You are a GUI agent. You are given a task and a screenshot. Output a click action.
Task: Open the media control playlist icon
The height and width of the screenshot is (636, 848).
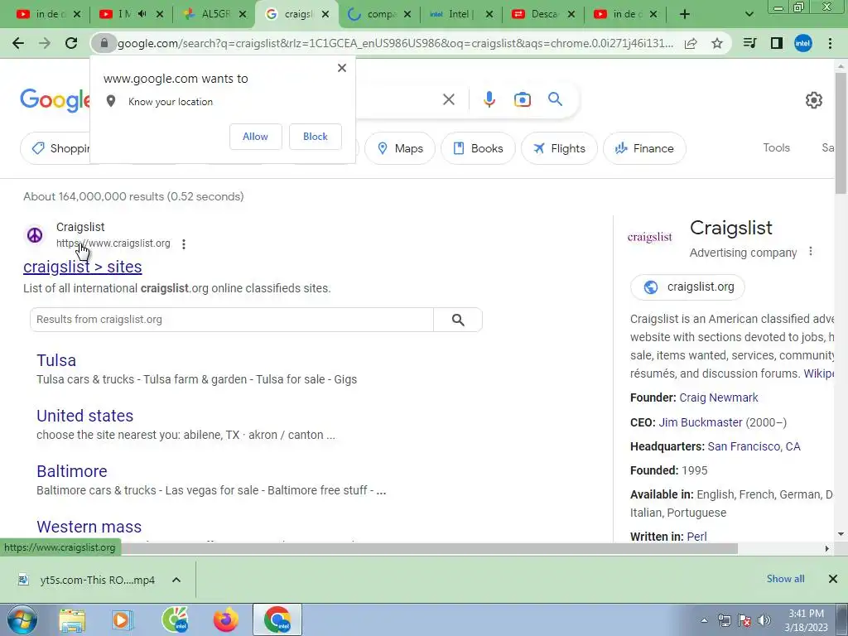[749, 43]
